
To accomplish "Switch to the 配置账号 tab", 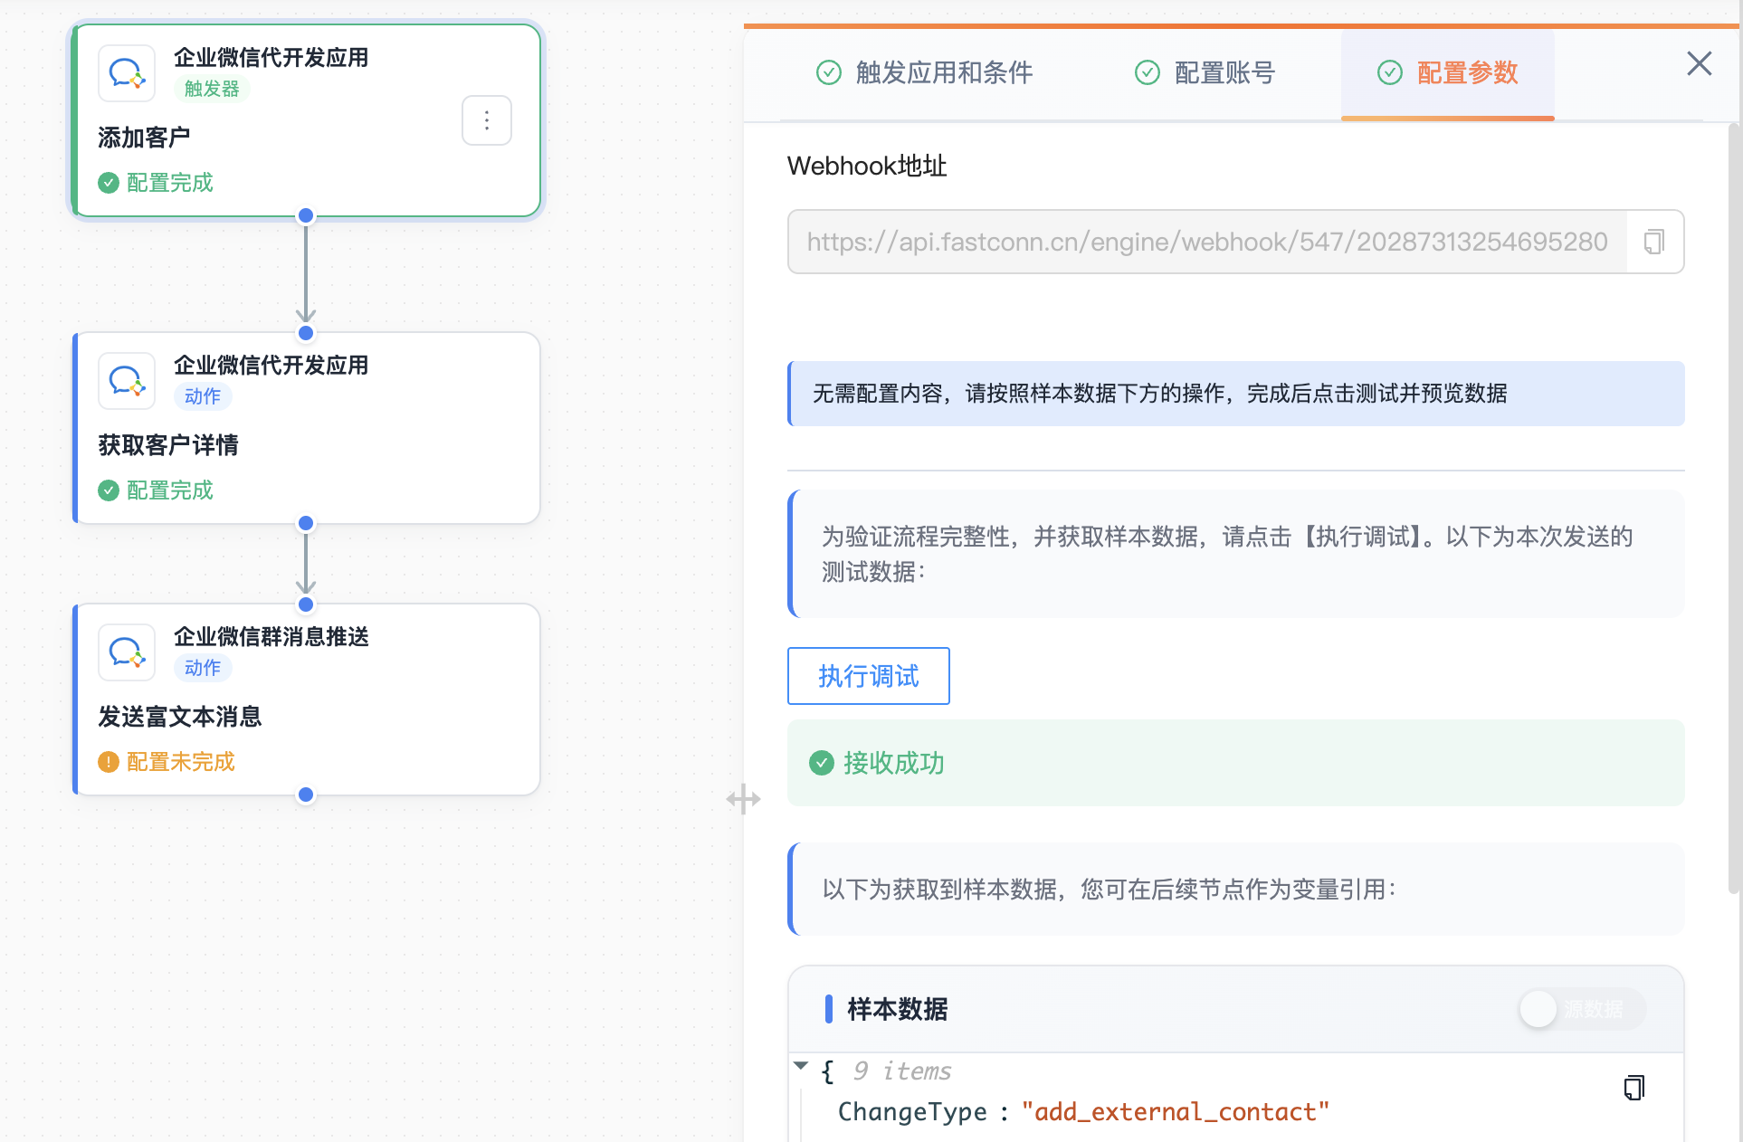I will pyautogui.click(x=1205, y=72).
